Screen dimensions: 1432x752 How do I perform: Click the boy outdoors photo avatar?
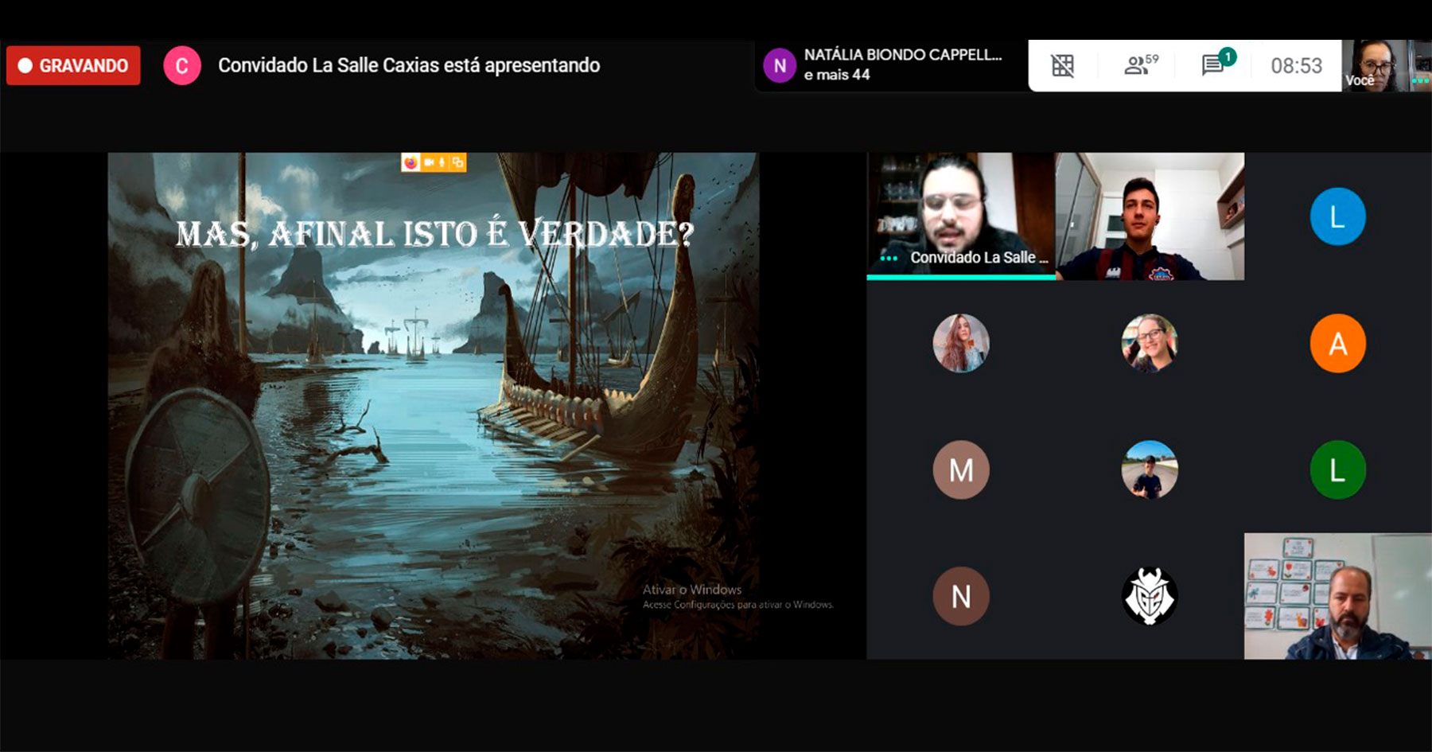pyautogui.click(x=1150, y=470)
